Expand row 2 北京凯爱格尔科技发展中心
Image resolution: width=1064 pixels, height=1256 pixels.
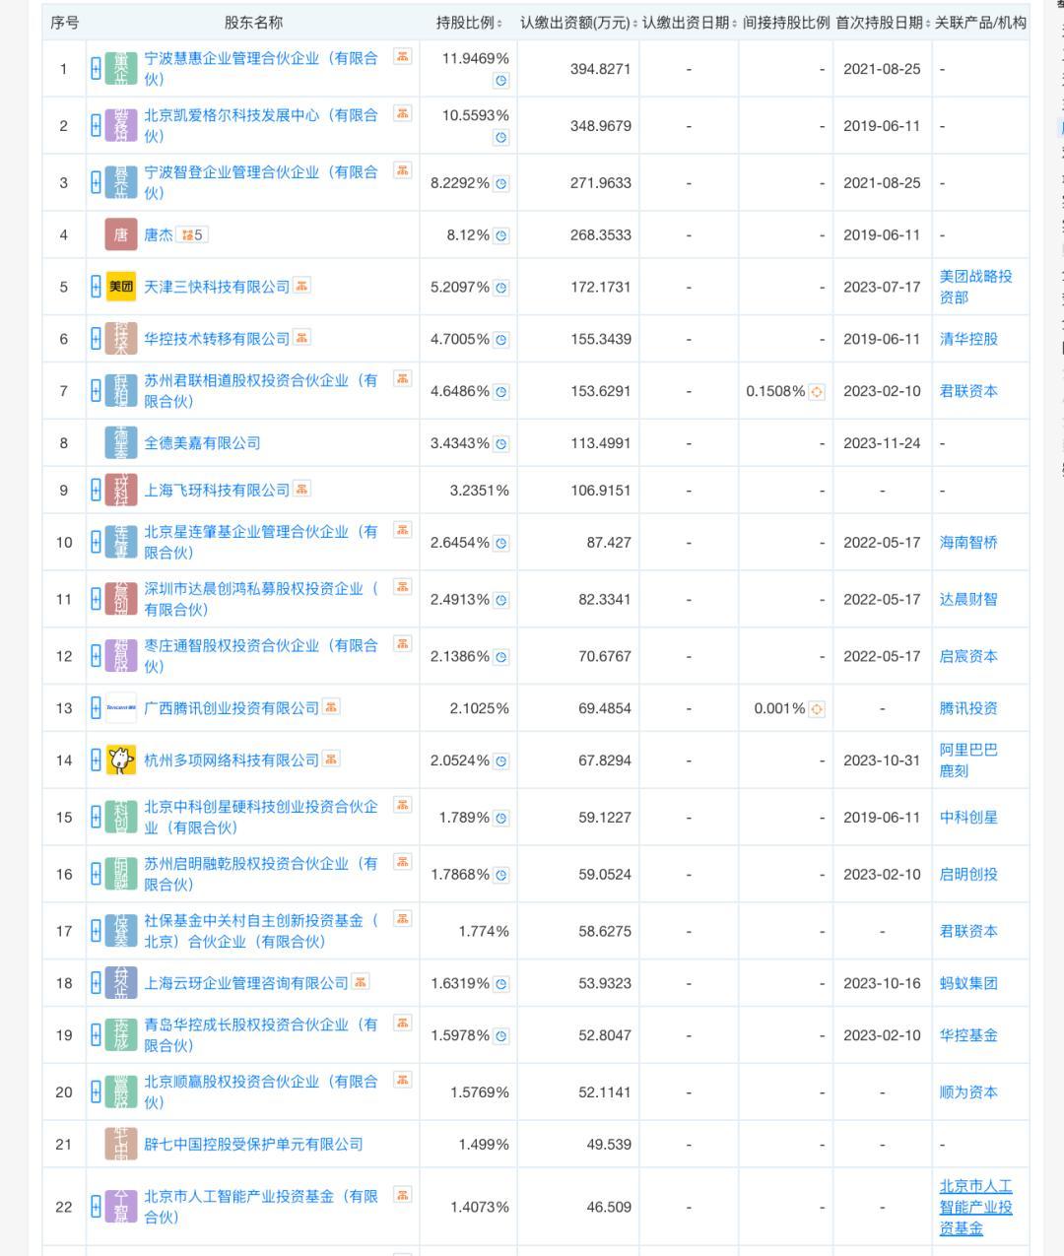[x=96, y=125]
